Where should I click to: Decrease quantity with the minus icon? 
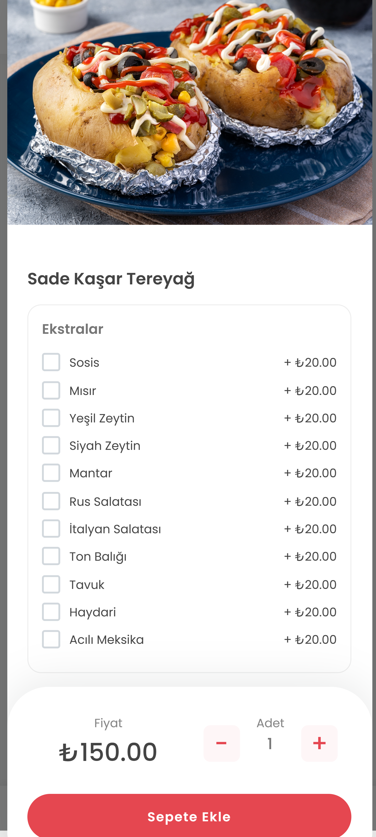[x=221, y=743]
